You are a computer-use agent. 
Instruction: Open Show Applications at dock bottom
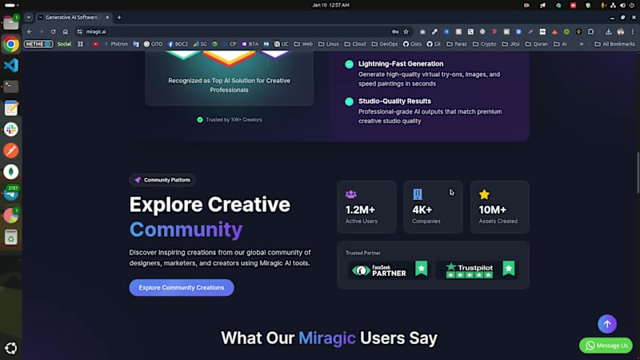(11, 348)
